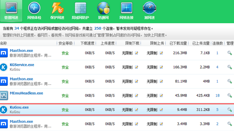Launch the 测网速 speed test gauge
Screen dimensions: 234x131
pyautogui.click(x=149, y=11)
